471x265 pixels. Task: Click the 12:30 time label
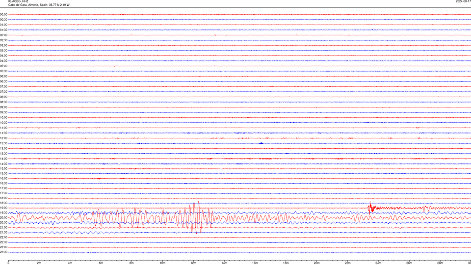(3, 143)
